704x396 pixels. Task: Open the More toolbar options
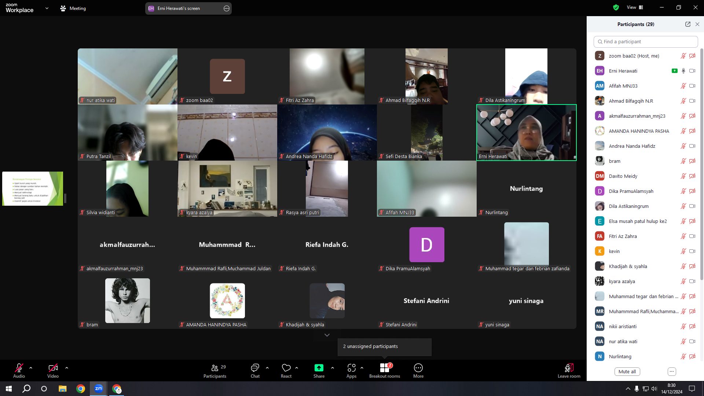(418, 371)
